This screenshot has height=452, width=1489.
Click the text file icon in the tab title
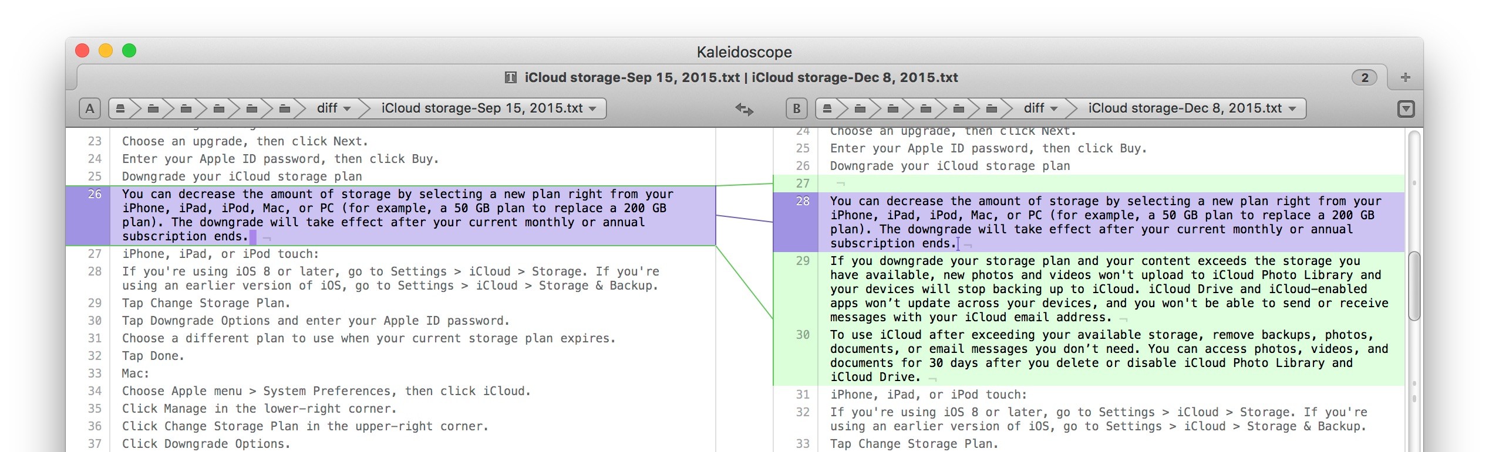pyautogui.click(x=511, y=77)
